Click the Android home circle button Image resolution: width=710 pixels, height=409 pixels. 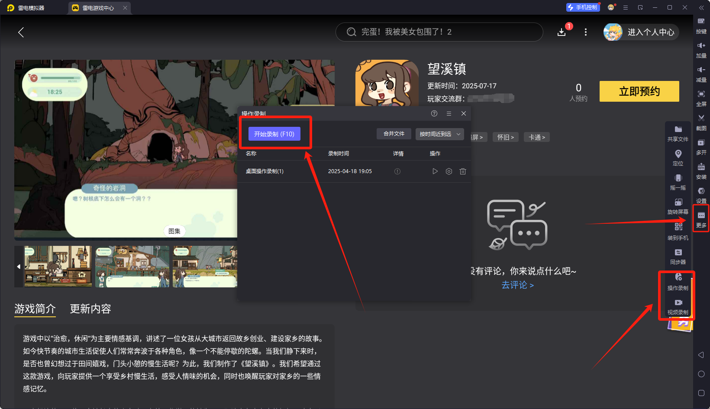701,374
